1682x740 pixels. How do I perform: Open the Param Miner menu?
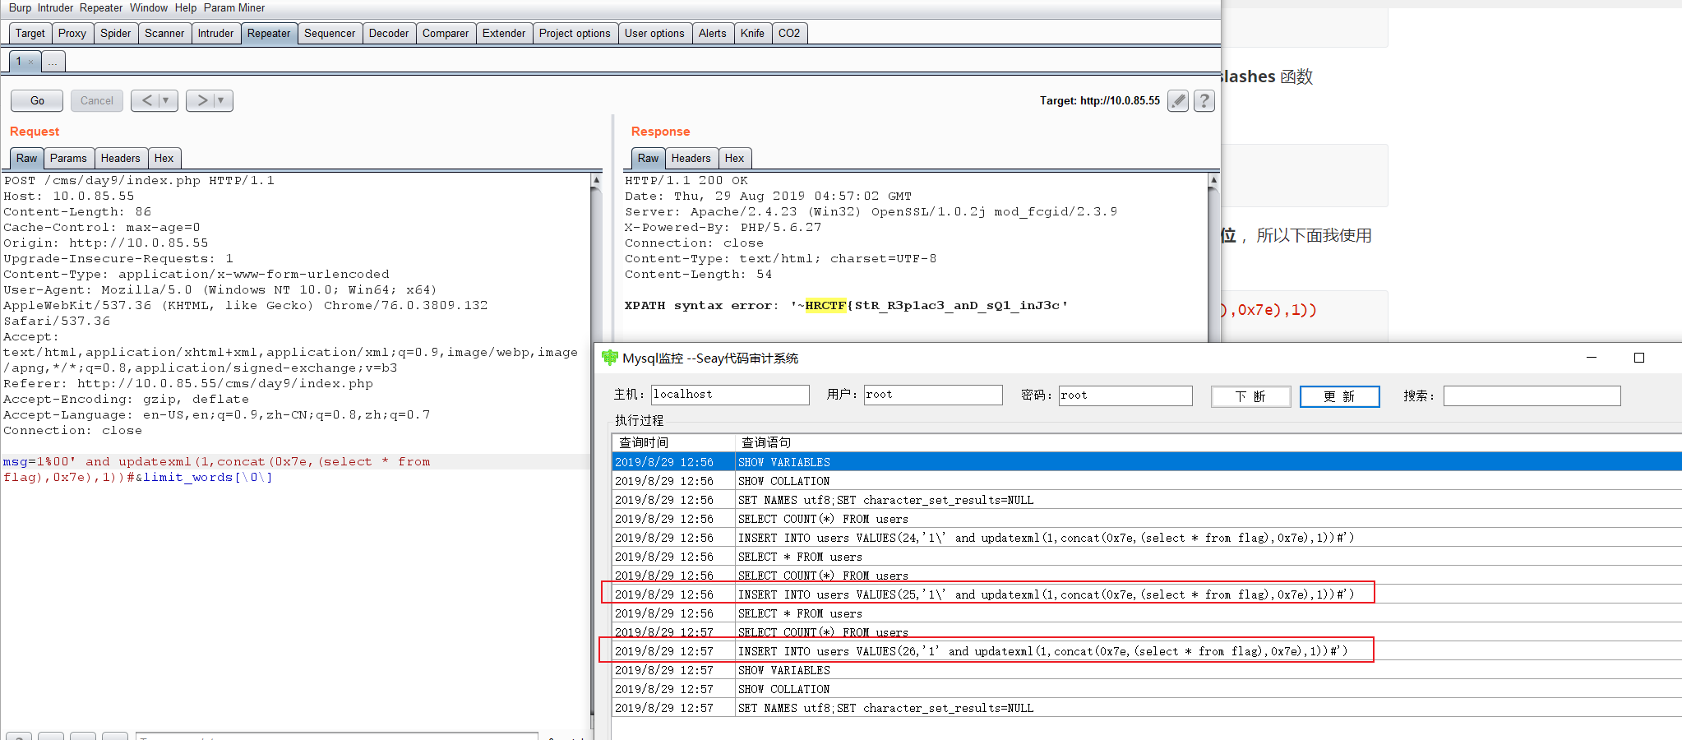(x=234, y=7)
